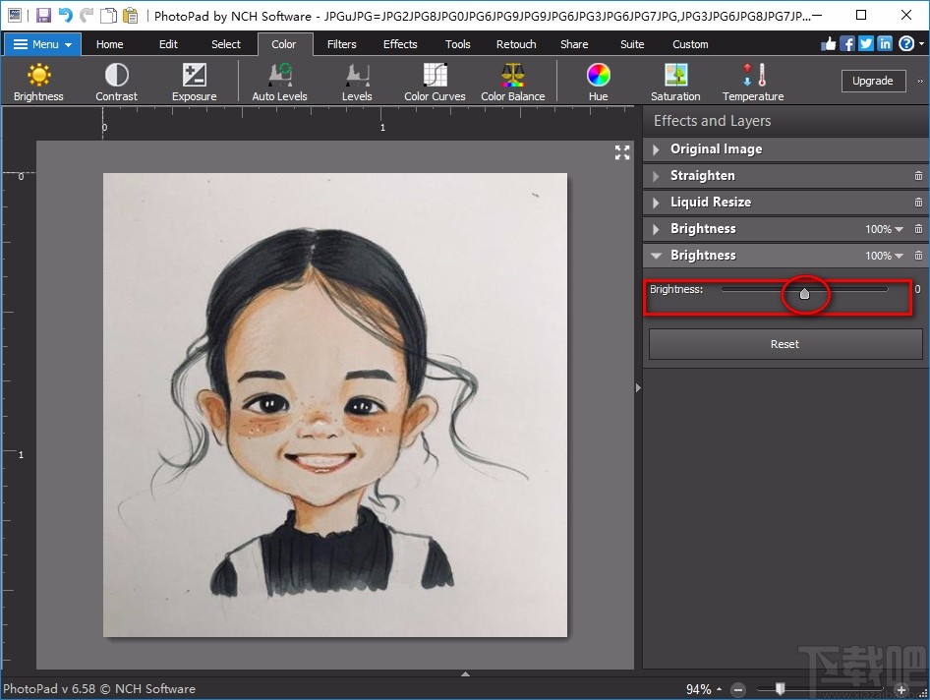The image size is (930, 700).
Task: Toggle fullscreen view of the image canvas
Action: (x=621, y=152)
